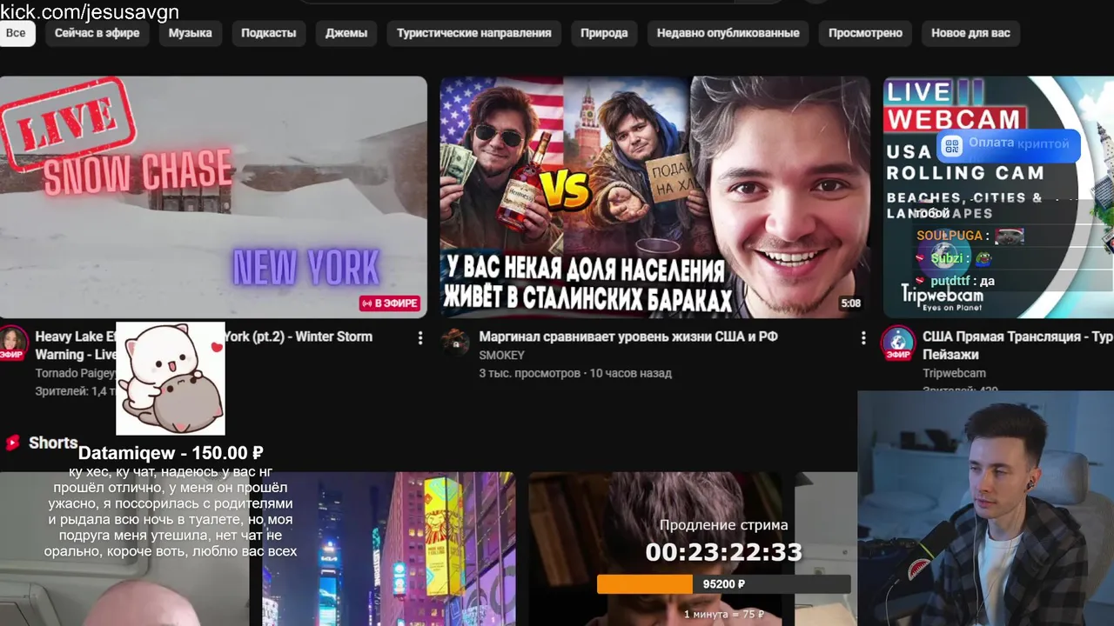1114x626 pixels.
Task: Choose 'Туристические направления' chip
Action: pyautogui.click(x=474, y=33)
